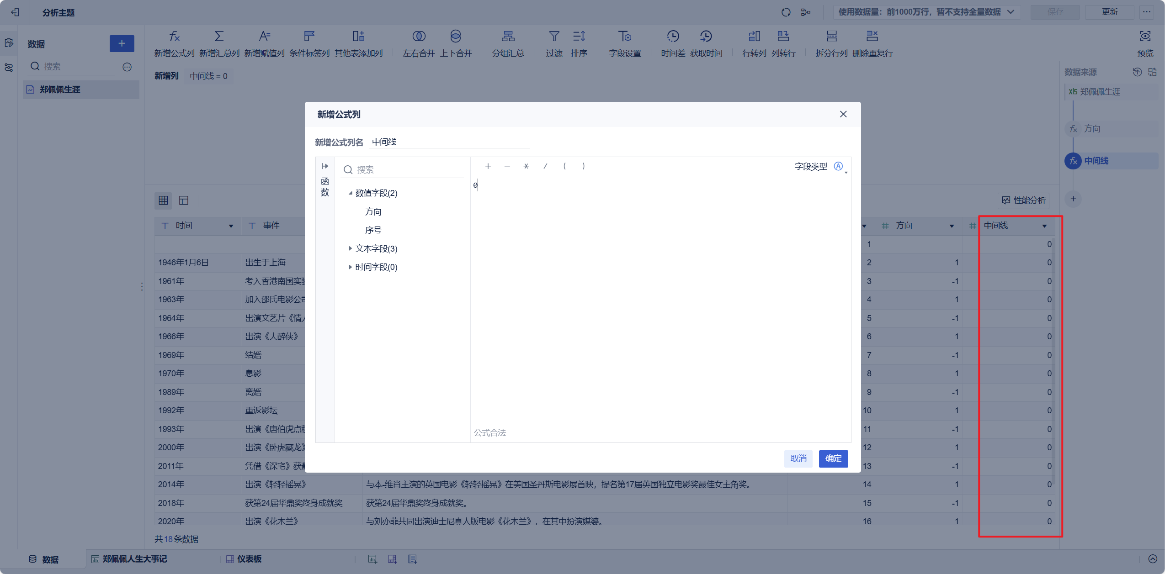Screen dimensions: 1165x574
Task: Click the 拆分行列 icon
Action: tap(831, 36)
